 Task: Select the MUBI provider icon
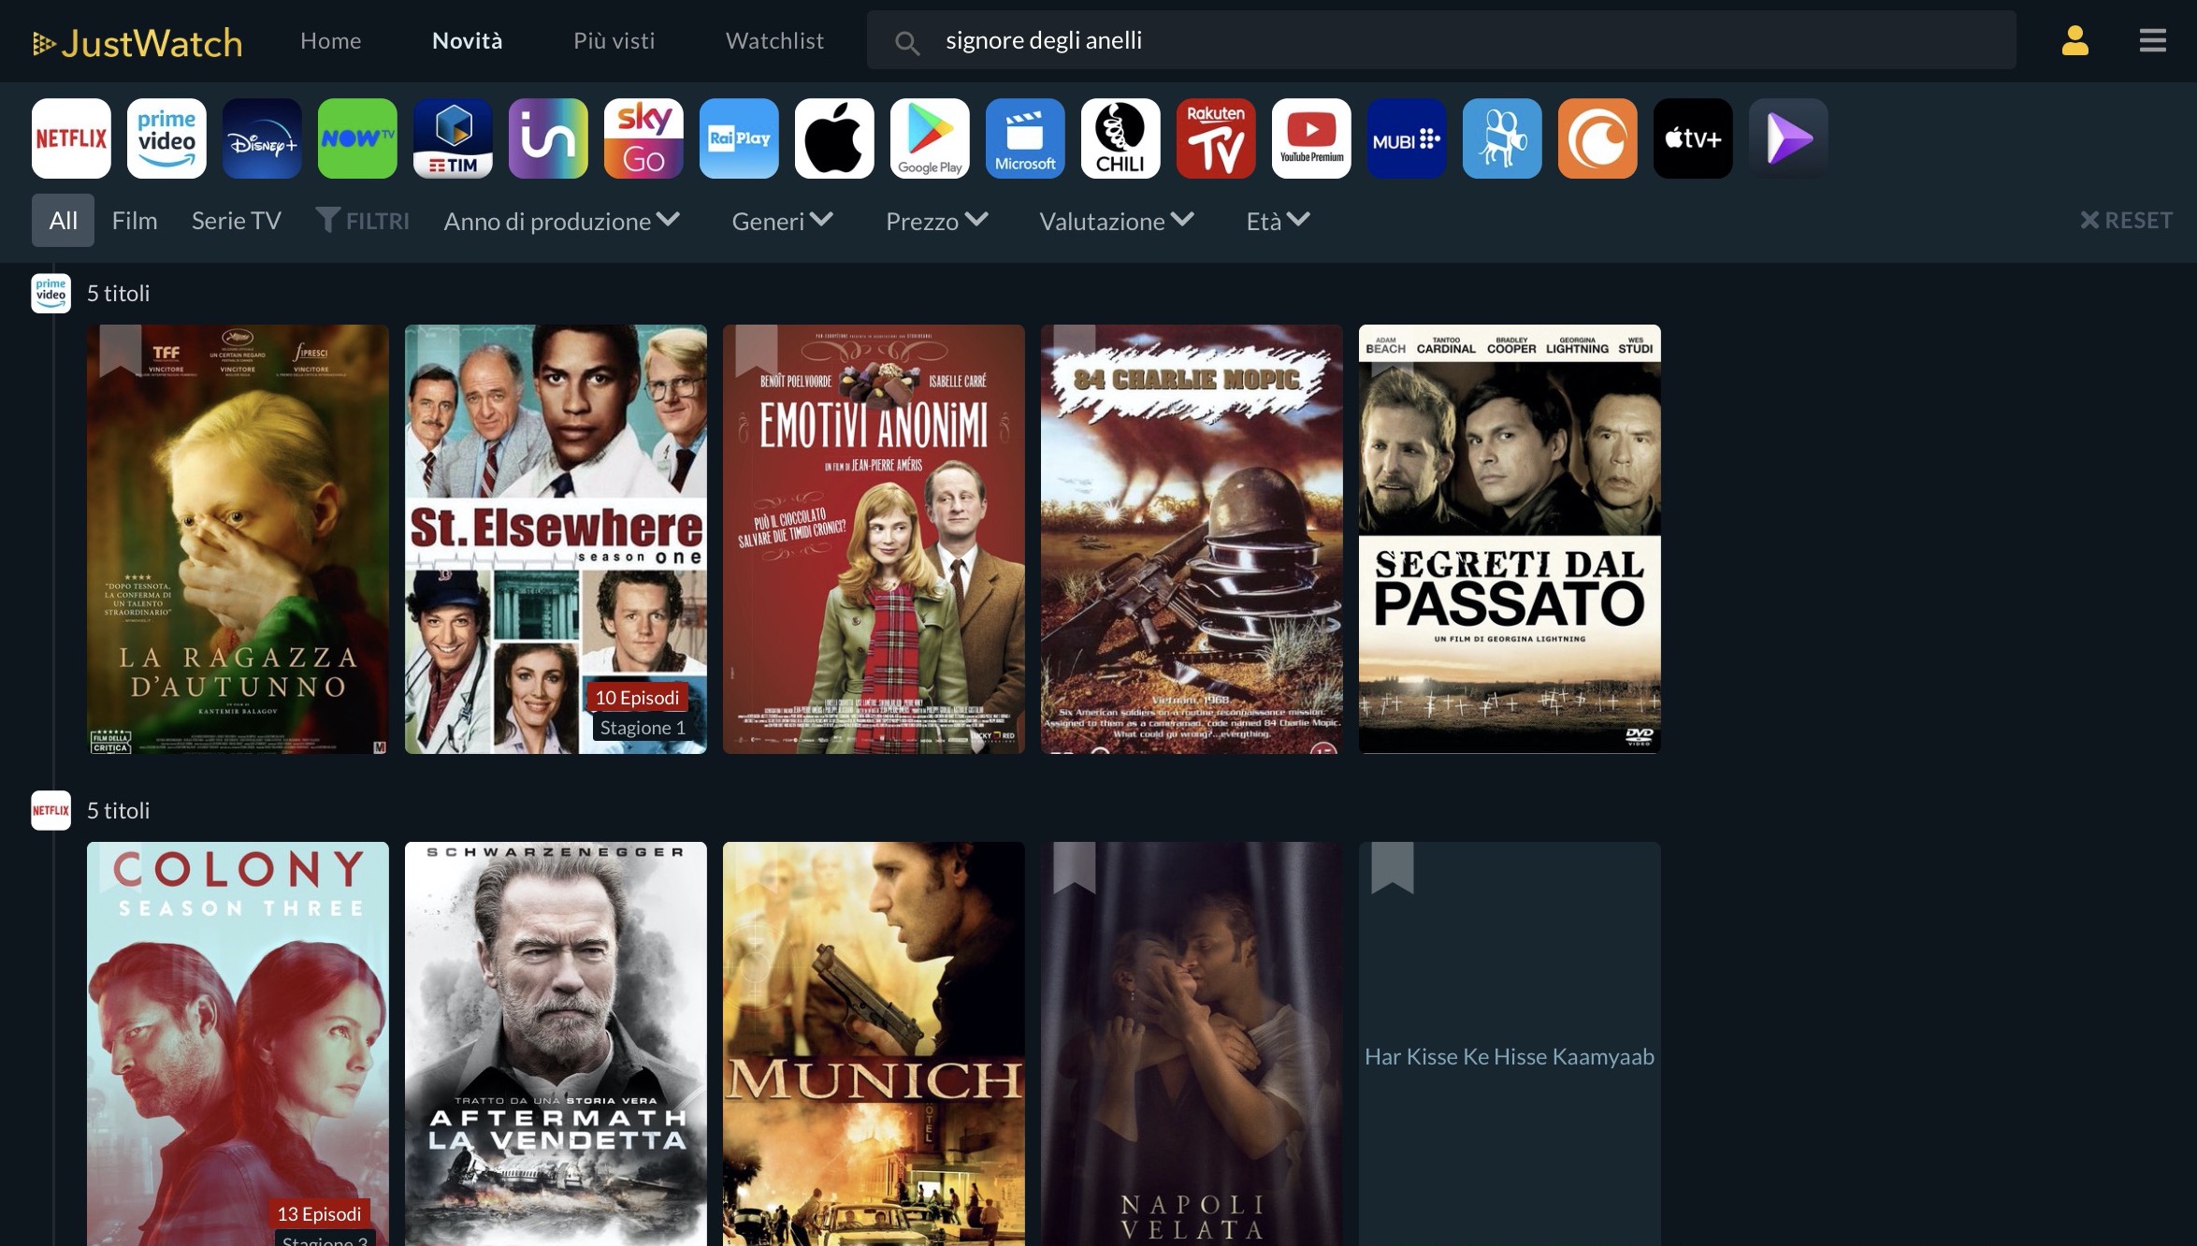[1407, 138]
